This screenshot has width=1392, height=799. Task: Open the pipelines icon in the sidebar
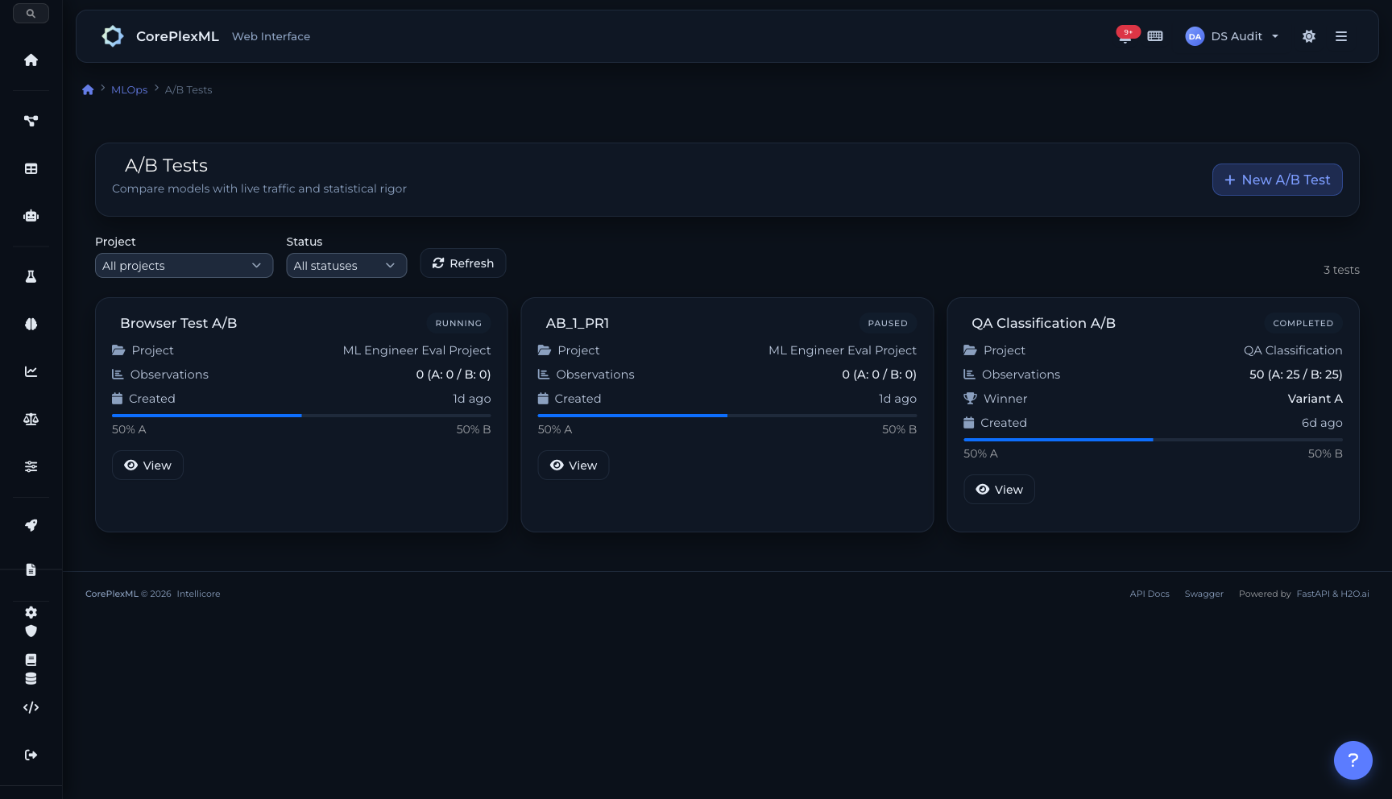tap(31, 120)
